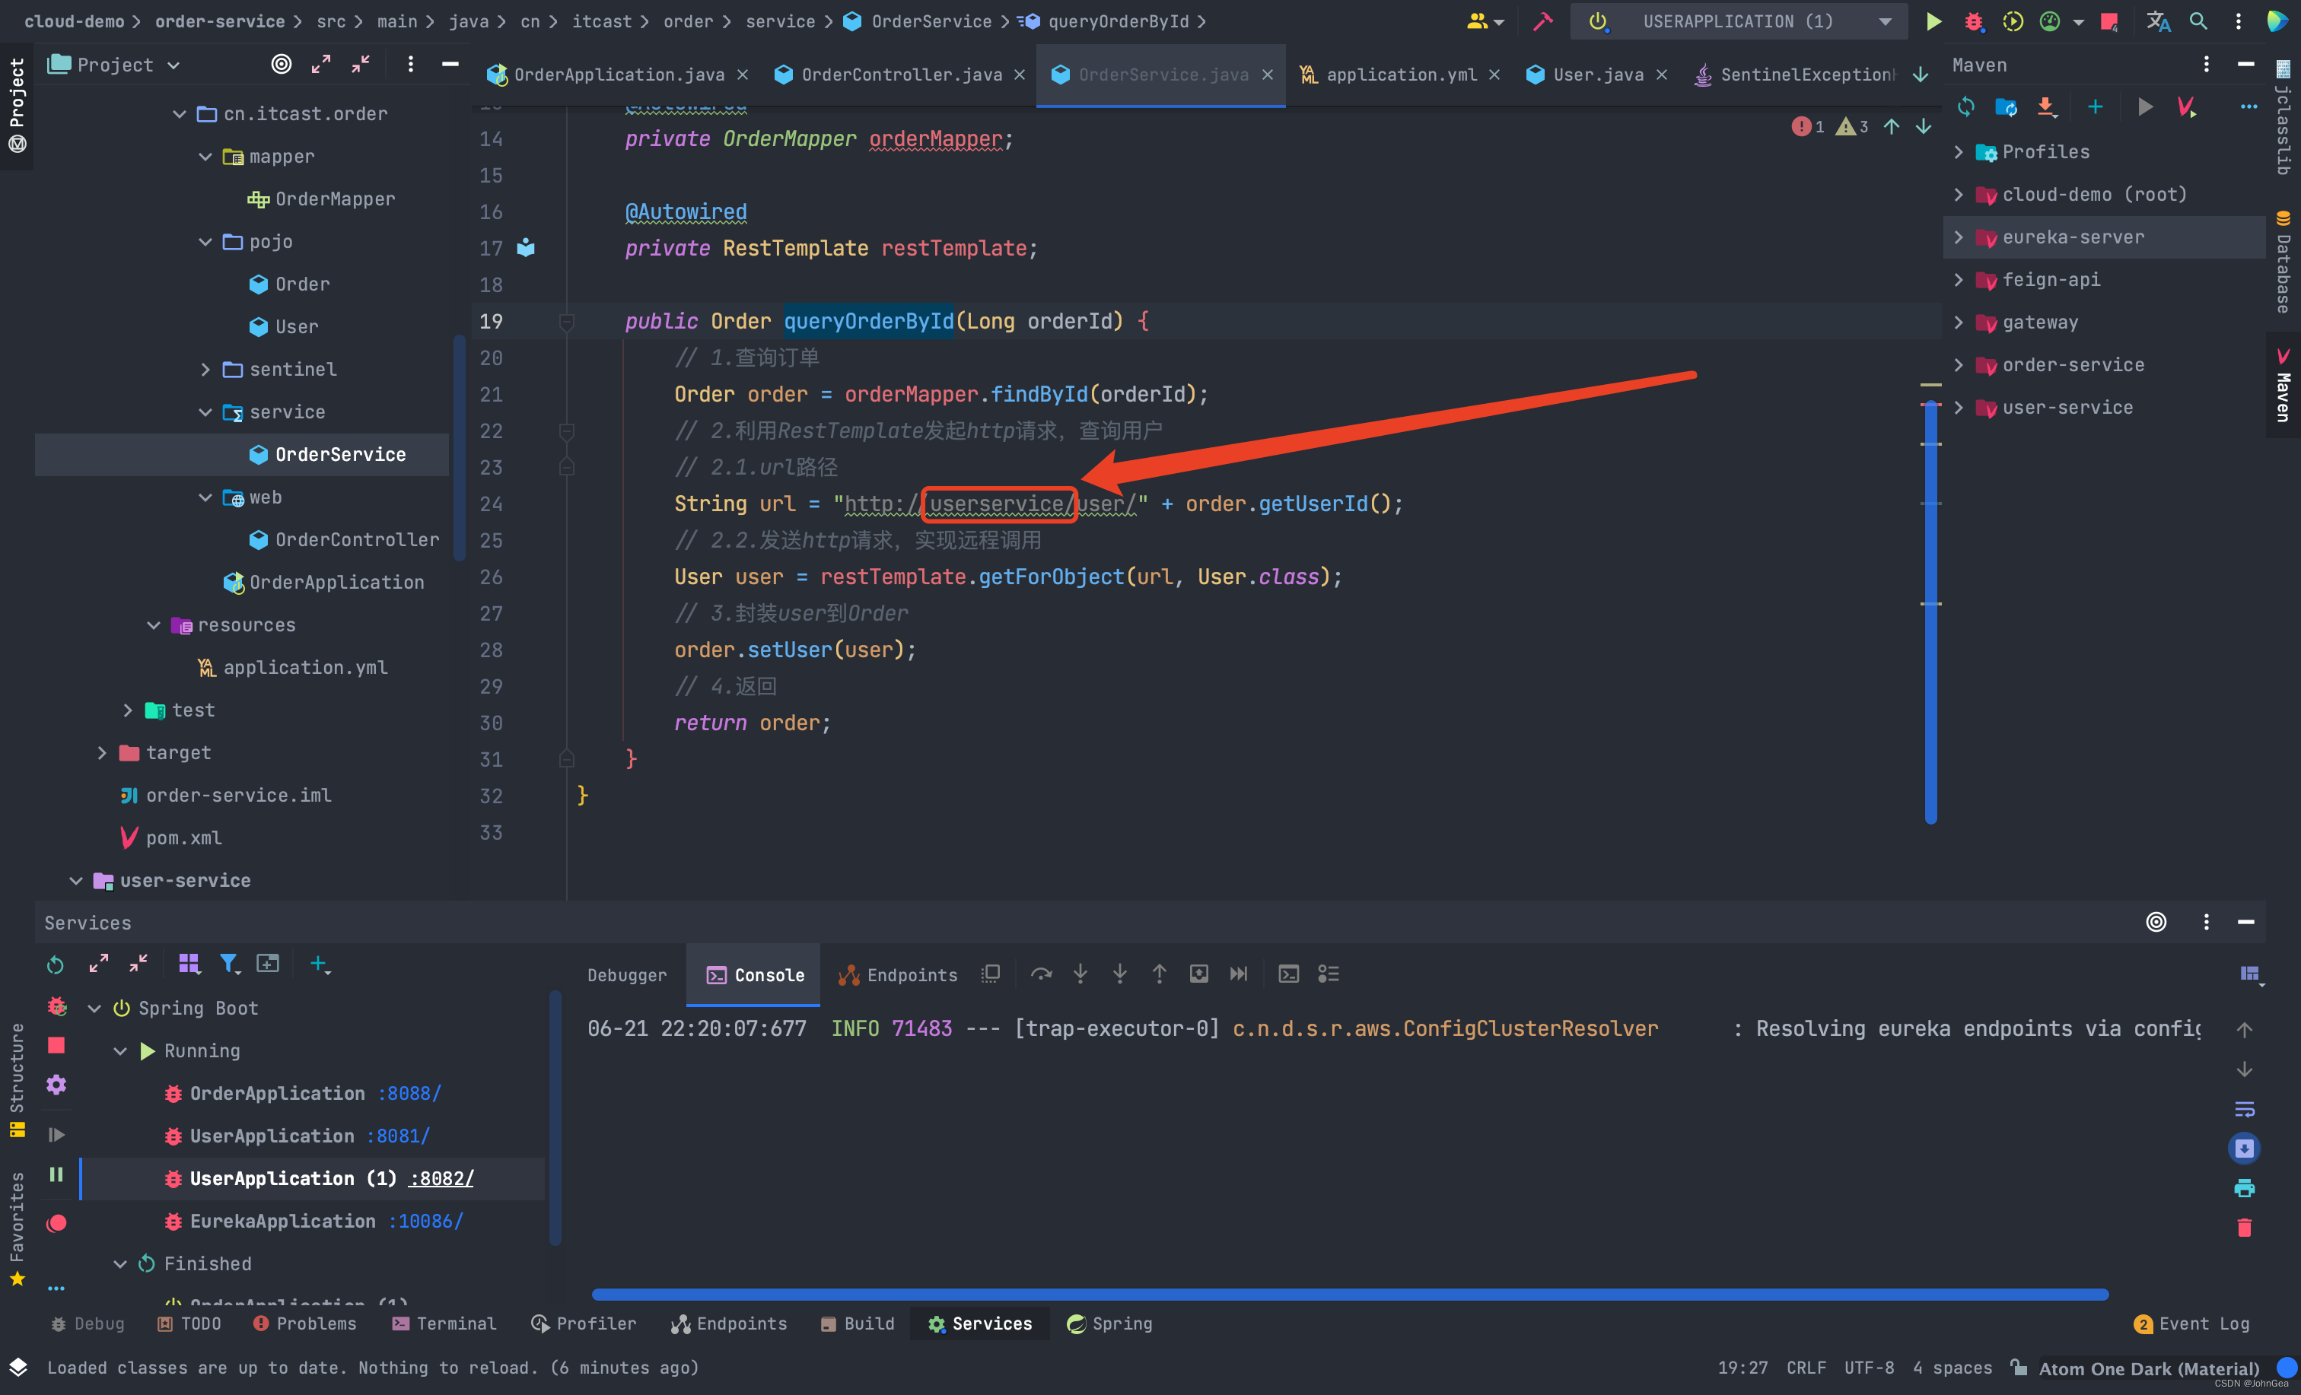This screenshot has width=2301, height=1395.
Task: Toggle Database tool window on right sidebar
Action: 2282,262
